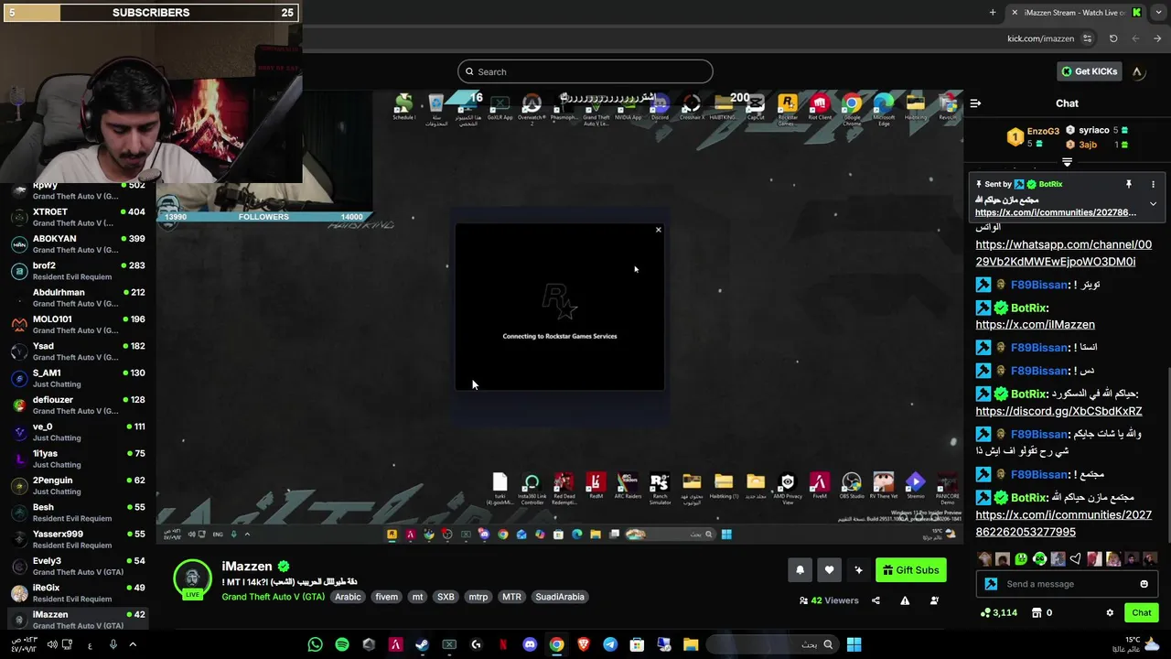
Task: Click the Arabic stream tag
Action: tap(348, 597)
